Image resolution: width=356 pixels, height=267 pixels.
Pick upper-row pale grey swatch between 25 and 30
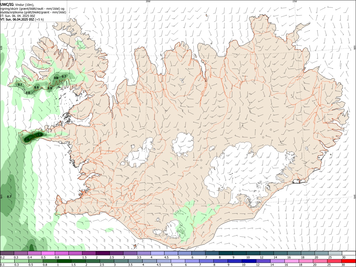335,253
